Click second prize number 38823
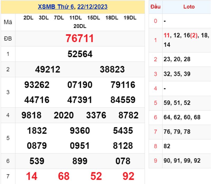The image size is (211, 184). 112,69
